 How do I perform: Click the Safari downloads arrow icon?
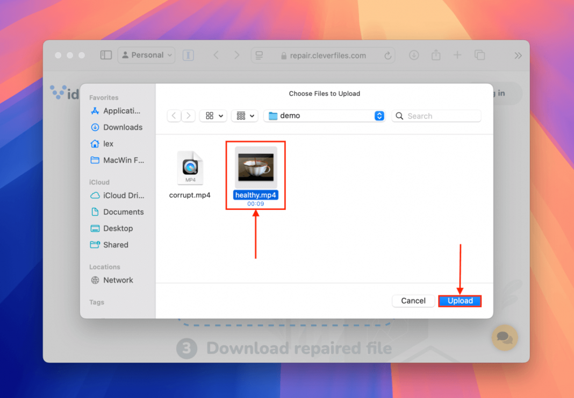(414, 55)
